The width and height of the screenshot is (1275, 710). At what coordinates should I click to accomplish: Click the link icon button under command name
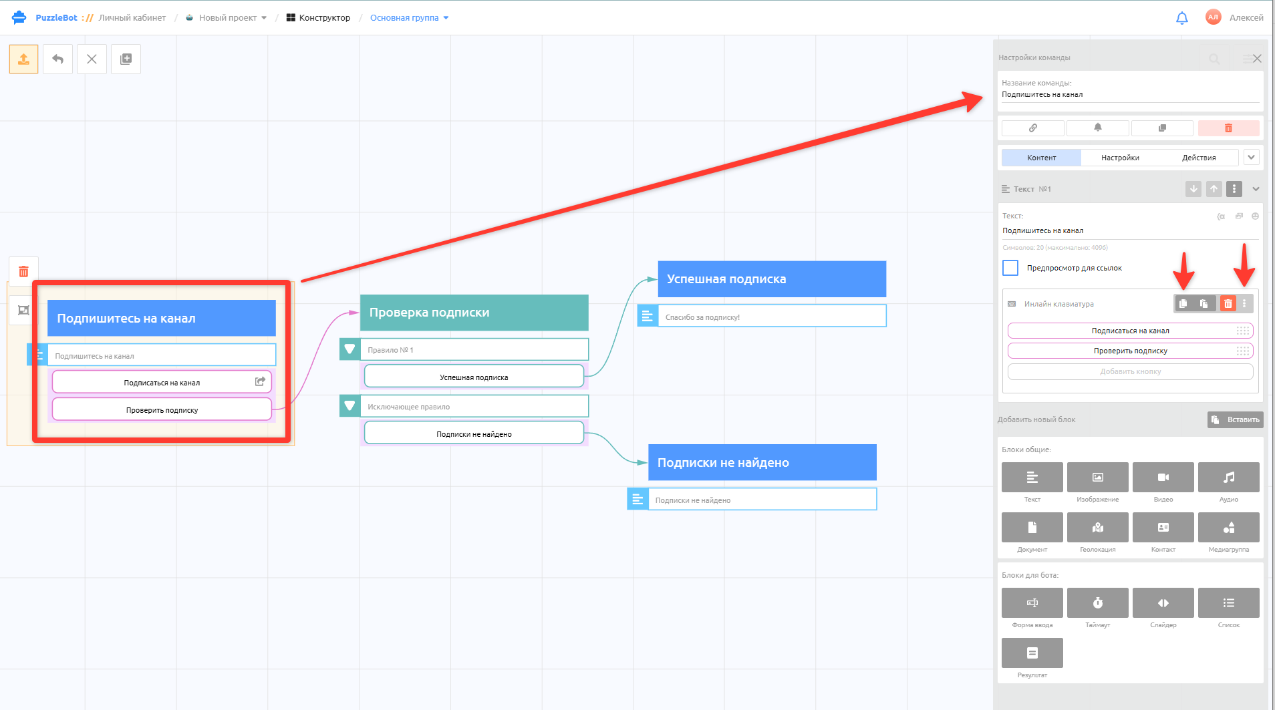tap(1032, 128)
